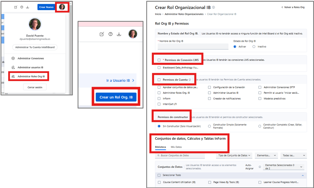This screenshot has height=188, width=314.
Task: Check the Seleccionar Todo checkbox
Action: (x=159, y=175)
